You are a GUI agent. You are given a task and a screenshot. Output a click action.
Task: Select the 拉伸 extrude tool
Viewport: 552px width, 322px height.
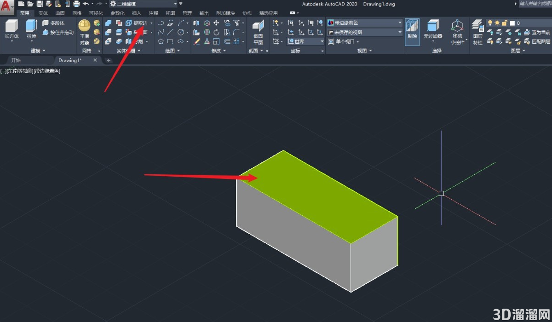[x=31, y=29]
